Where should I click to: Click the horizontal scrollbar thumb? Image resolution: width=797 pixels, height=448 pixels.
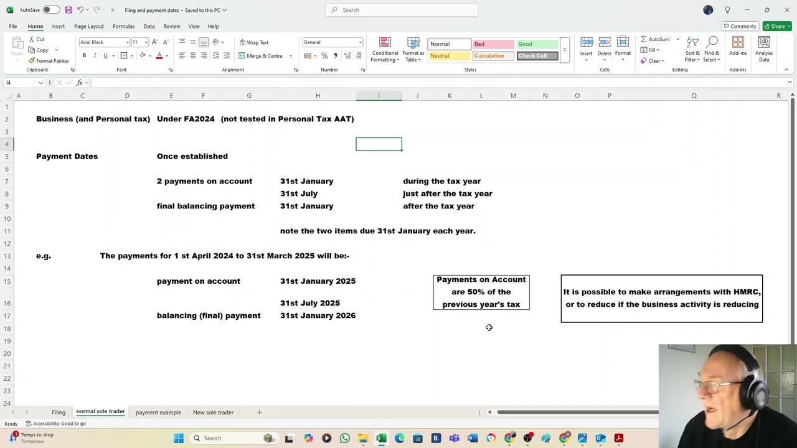577,412
